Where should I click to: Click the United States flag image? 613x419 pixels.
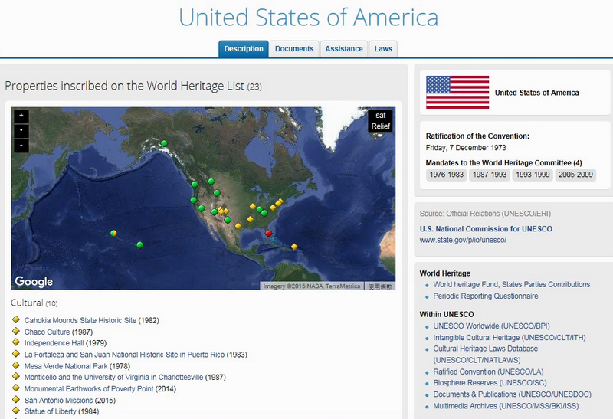(457, 92)
